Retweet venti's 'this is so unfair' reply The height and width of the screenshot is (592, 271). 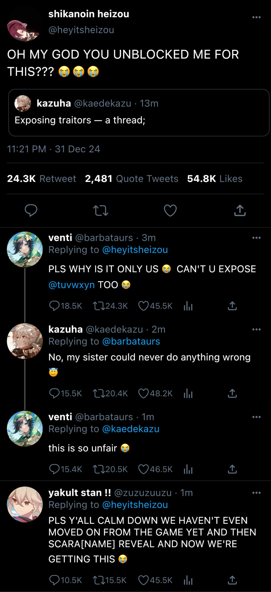[99, 469]
